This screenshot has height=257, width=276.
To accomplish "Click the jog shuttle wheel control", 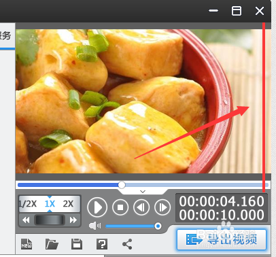I will (x=50, y=220).
